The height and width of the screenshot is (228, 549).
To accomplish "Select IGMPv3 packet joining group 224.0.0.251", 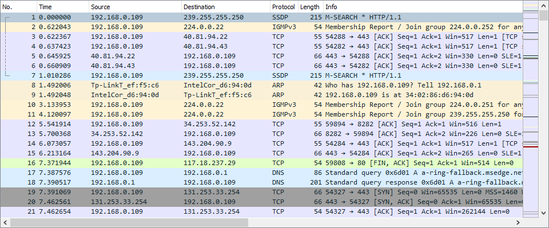I will [261, 105].
